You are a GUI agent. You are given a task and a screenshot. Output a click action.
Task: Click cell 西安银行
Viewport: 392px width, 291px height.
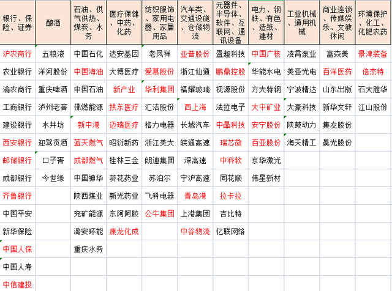(x=18, y=142)
